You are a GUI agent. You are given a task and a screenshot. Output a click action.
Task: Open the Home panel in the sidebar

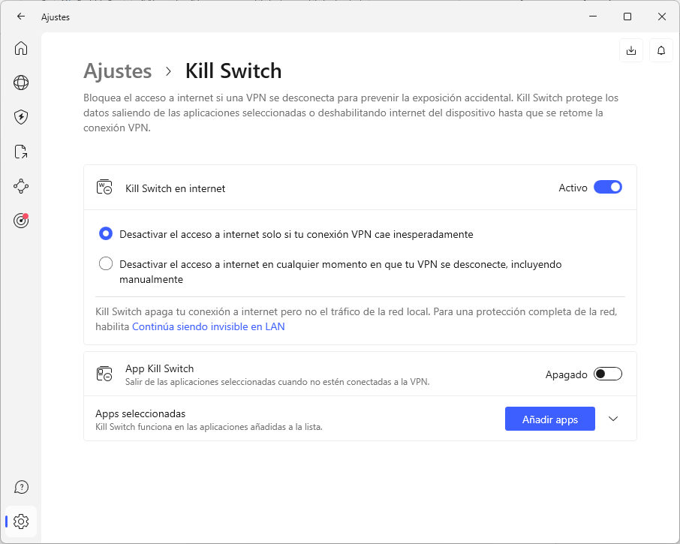pyautogui.click(x=21, y=47)
